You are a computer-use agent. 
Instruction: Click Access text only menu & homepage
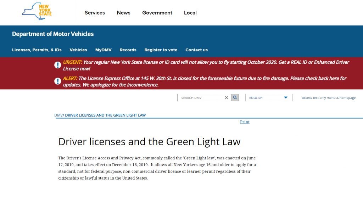(329, 98)
